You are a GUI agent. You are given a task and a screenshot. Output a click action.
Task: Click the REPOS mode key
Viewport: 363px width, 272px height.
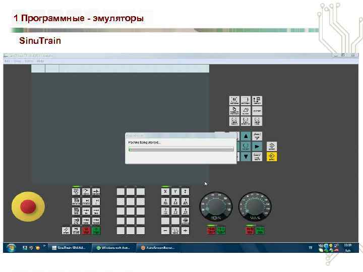click(x=86, y=191)
